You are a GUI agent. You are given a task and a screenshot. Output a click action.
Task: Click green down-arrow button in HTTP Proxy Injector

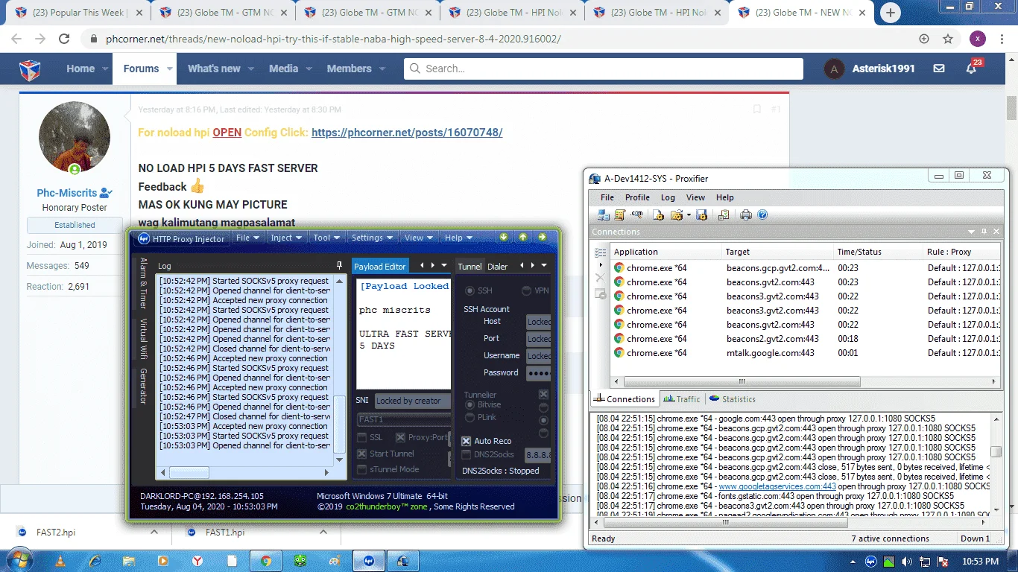[x=504, y=238]
